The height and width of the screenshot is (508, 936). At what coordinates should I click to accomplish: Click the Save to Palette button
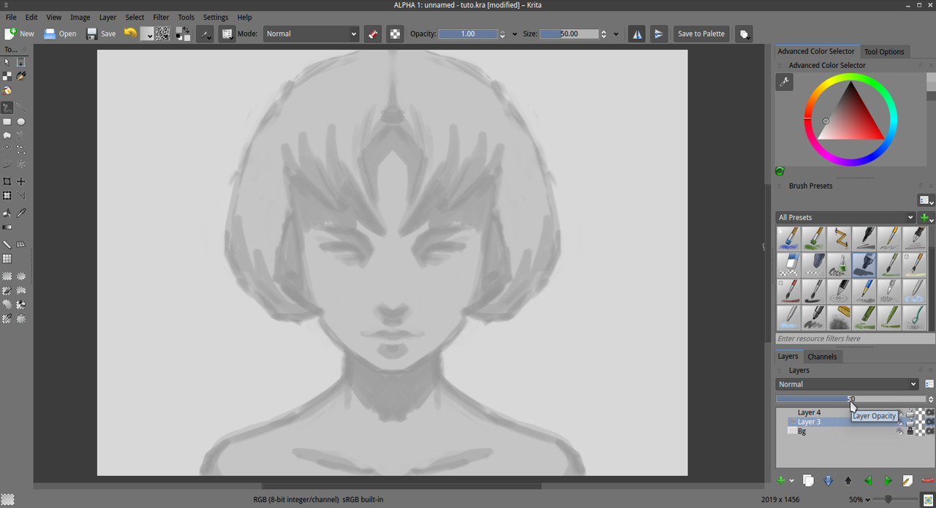click(x=701, y=34)
